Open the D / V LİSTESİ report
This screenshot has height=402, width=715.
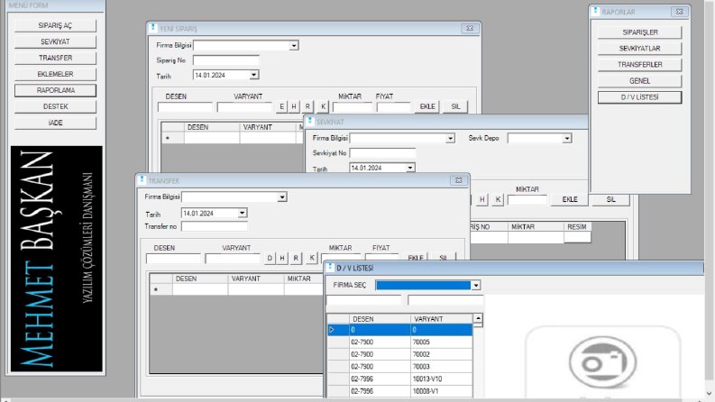[640, 97]
